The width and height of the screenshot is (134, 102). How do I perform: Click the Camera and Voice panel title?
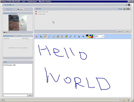pyautogui.click(x=10, y=13)
